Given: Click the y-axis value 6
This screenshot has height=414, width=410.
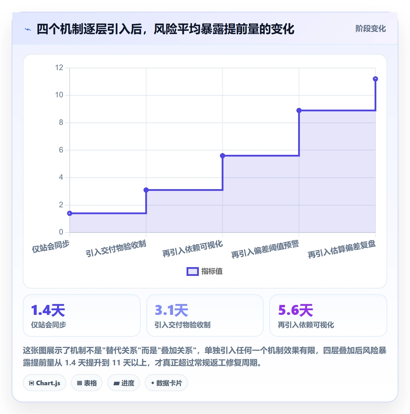Looking at the screenshot, I should 61,150.
